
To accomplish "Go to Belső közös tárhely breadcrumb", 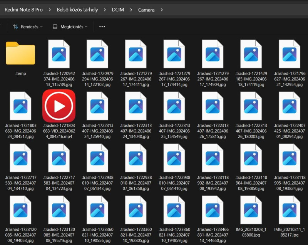I will coord(77,10).
